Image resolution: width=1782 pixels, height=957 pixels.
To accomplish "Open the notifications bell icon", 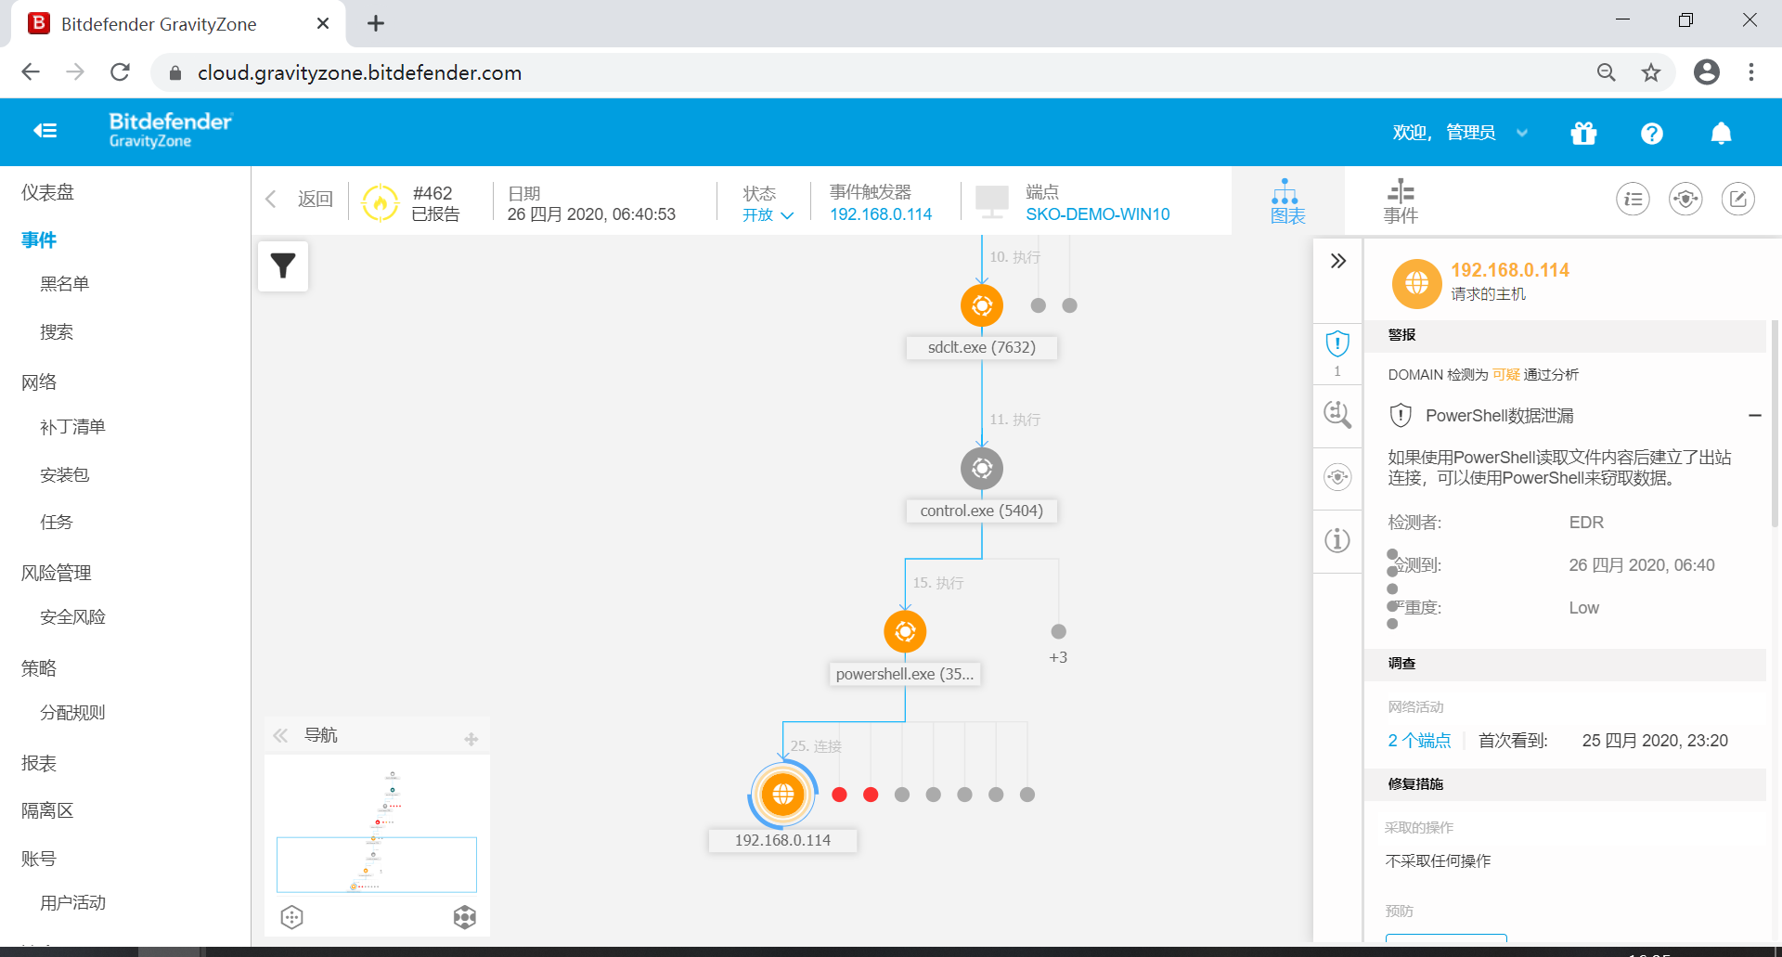I will tap(1721, 134).
